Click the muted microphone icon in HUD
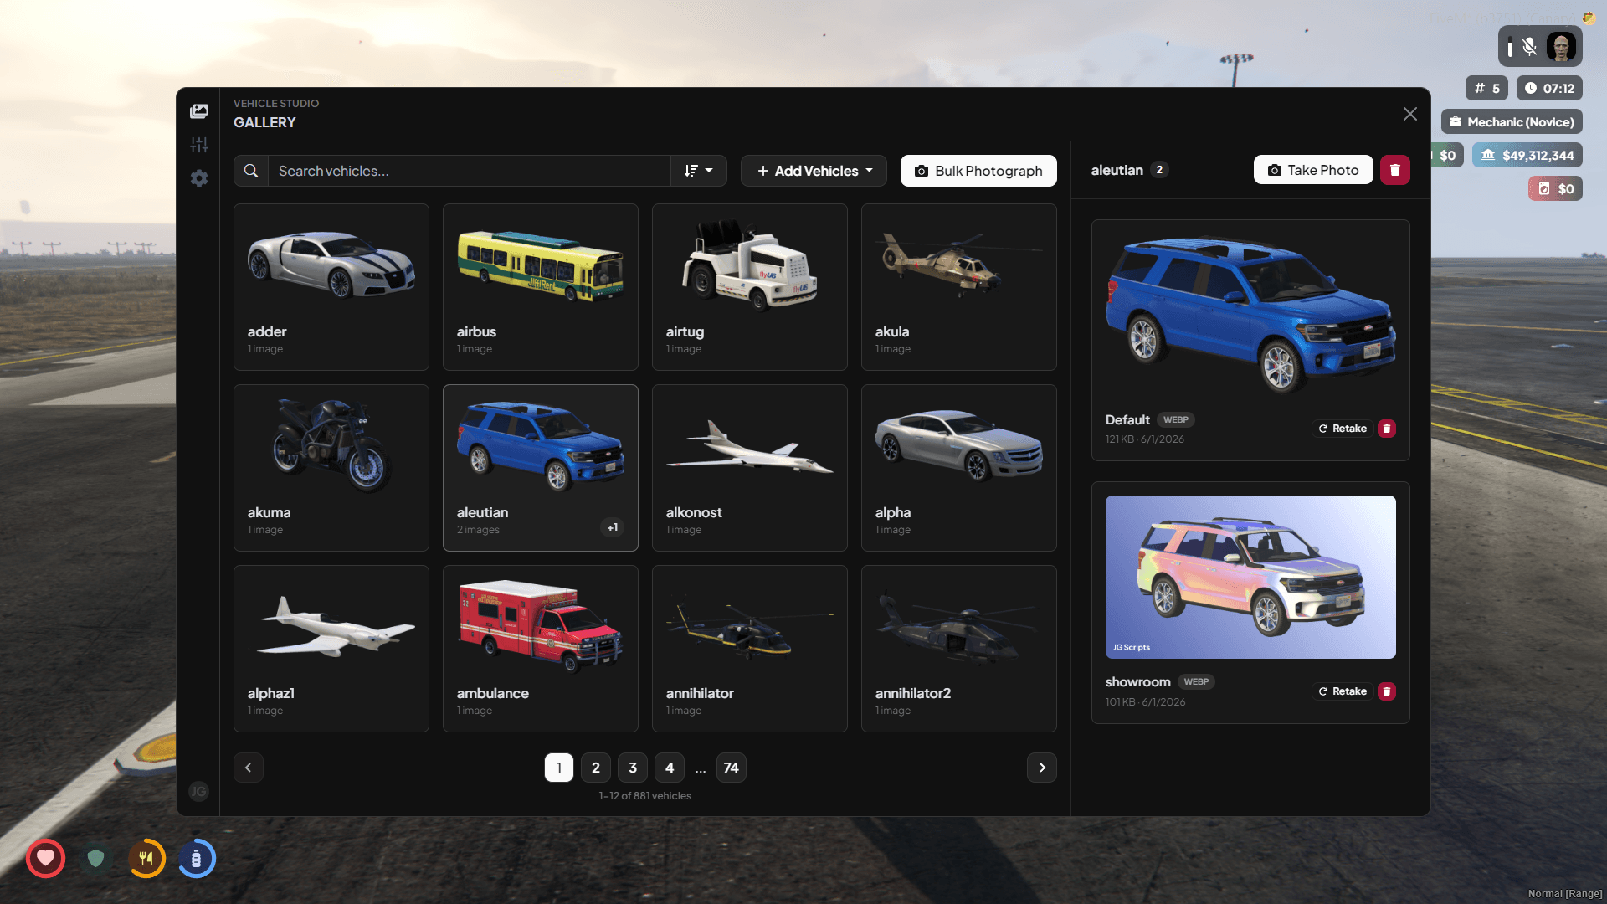This screenshot has width=1607, height=904. [x=1529, y=47]
